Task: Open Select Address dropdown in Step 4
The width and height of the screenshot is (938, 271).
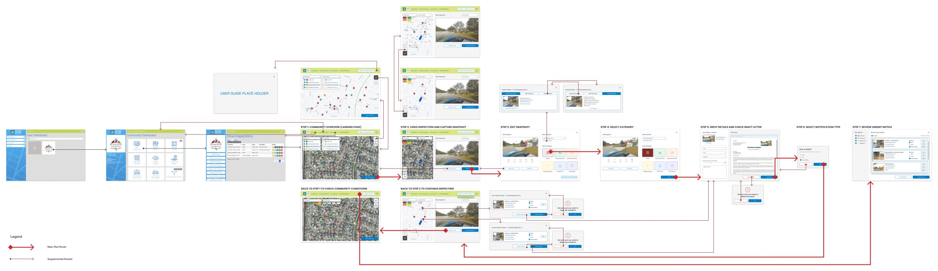Action: [x=654, y=138]
